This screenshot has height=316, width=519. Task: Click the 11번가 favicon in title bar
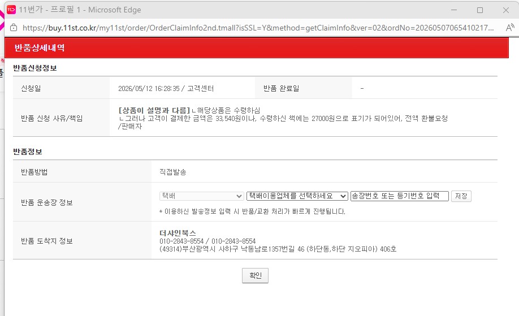11,10
